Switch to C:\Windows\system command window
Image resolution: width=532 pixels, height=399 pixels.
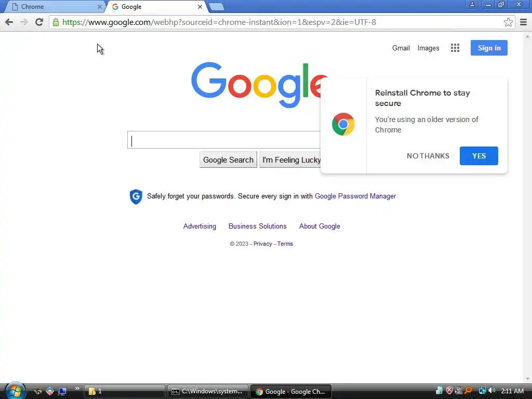pyautogui.click(x=208, y=392)
